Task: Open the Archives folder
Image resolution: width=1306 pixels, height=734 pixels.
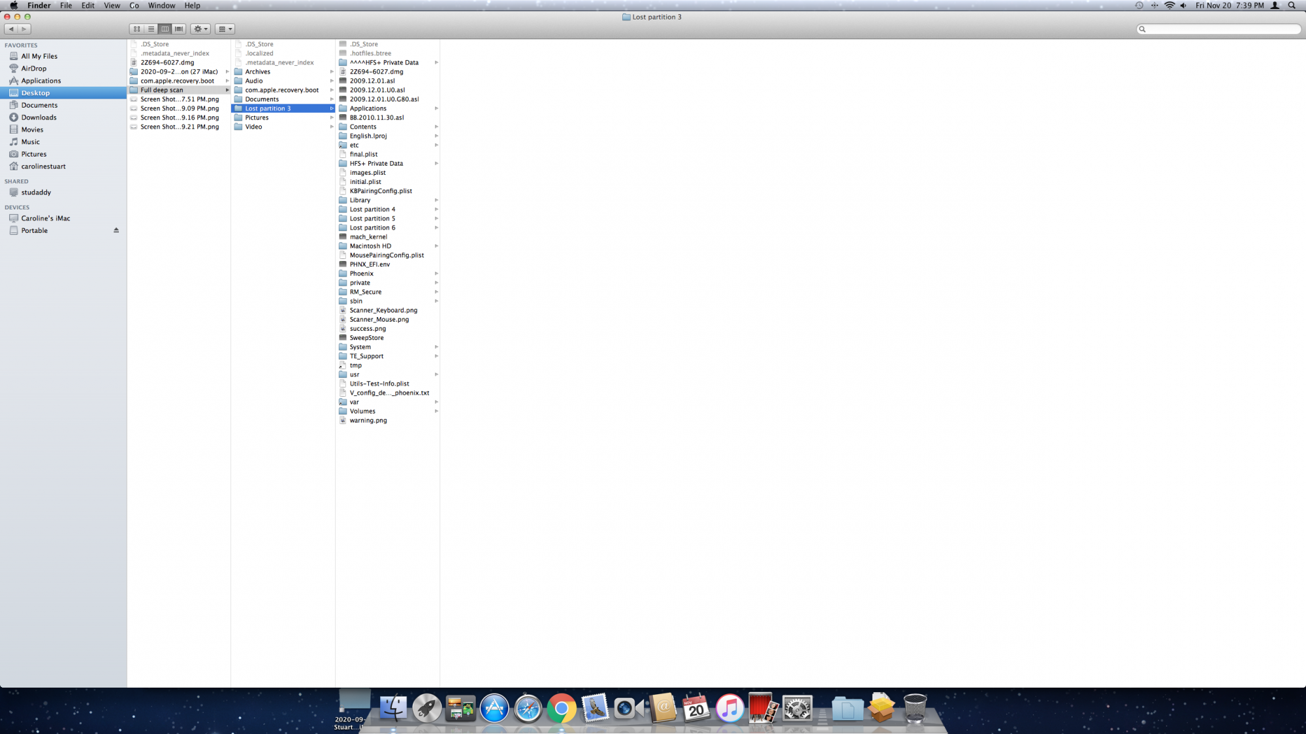Action: click(257, 72)
